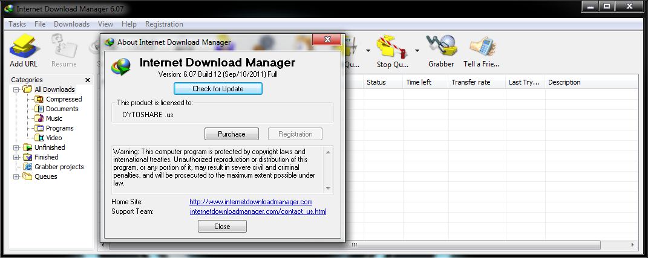Click the warning text box's scroll down arrow
The width and height of the screenshot is (648, 258).
(328, 189)
